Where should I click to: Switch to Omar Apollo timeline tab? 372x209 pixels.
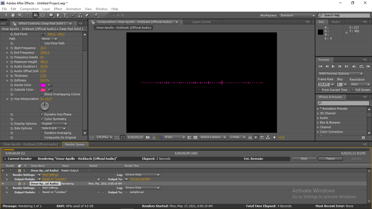(x=31, y=145)
